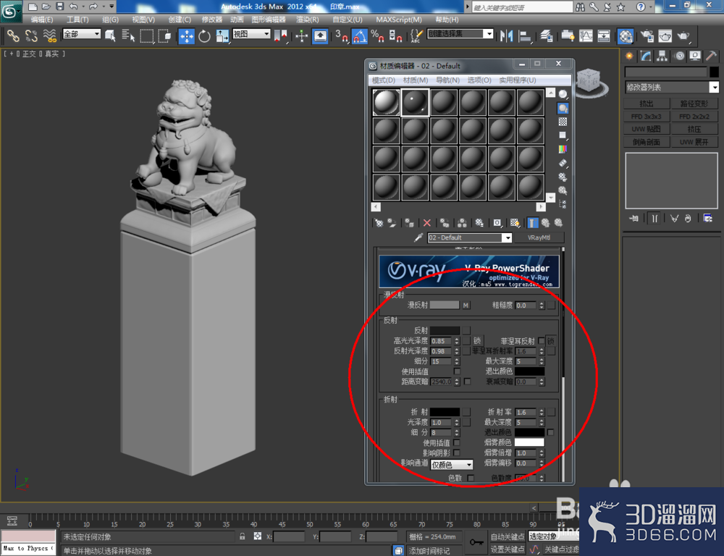Toggle 自动关键点 auto key button
724x556 pixels.
(x=507, y=536)
